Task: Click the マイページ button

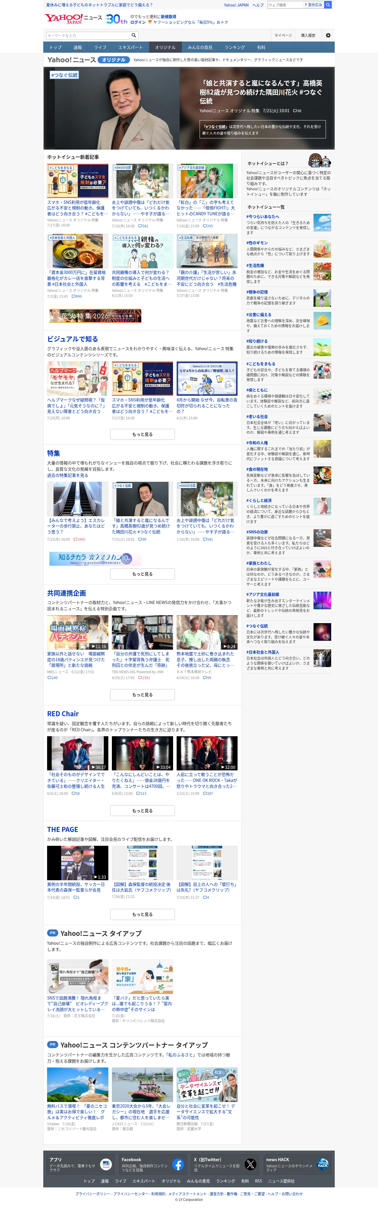Action: 283,35
